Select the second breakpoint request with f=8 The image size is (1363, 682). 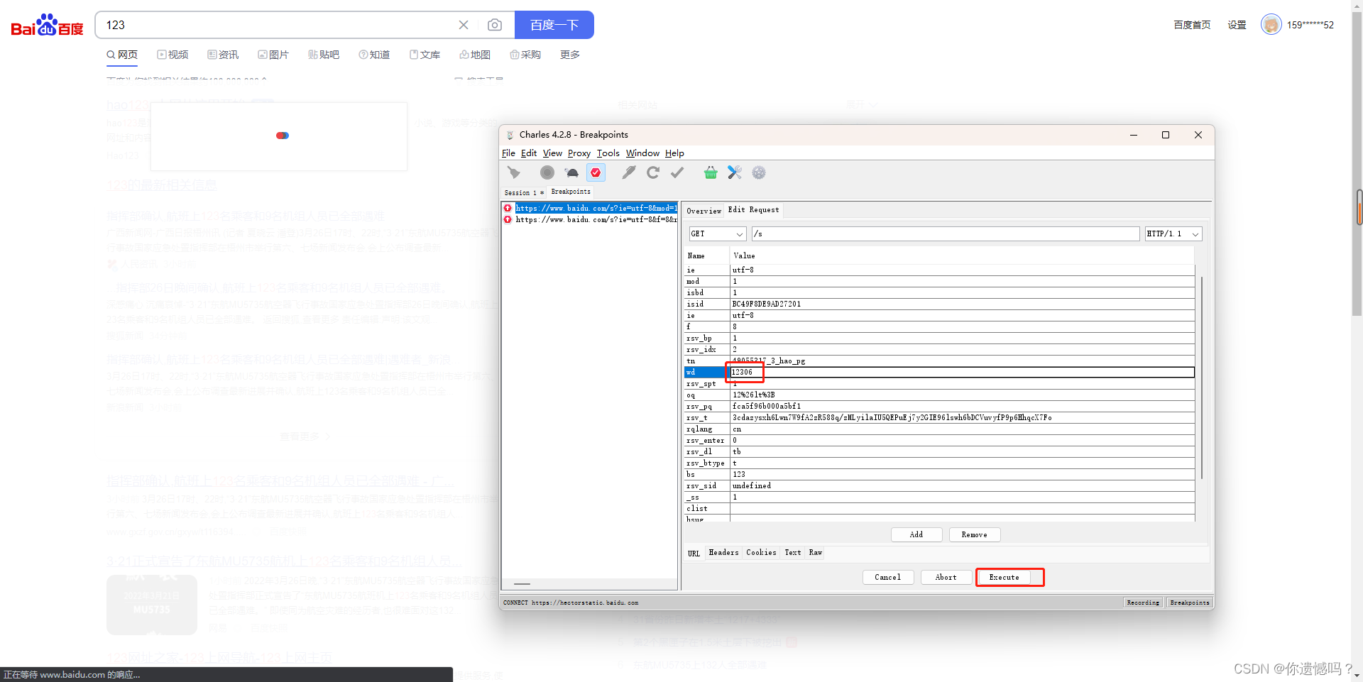pyautogui.click(x=595, y=219)
